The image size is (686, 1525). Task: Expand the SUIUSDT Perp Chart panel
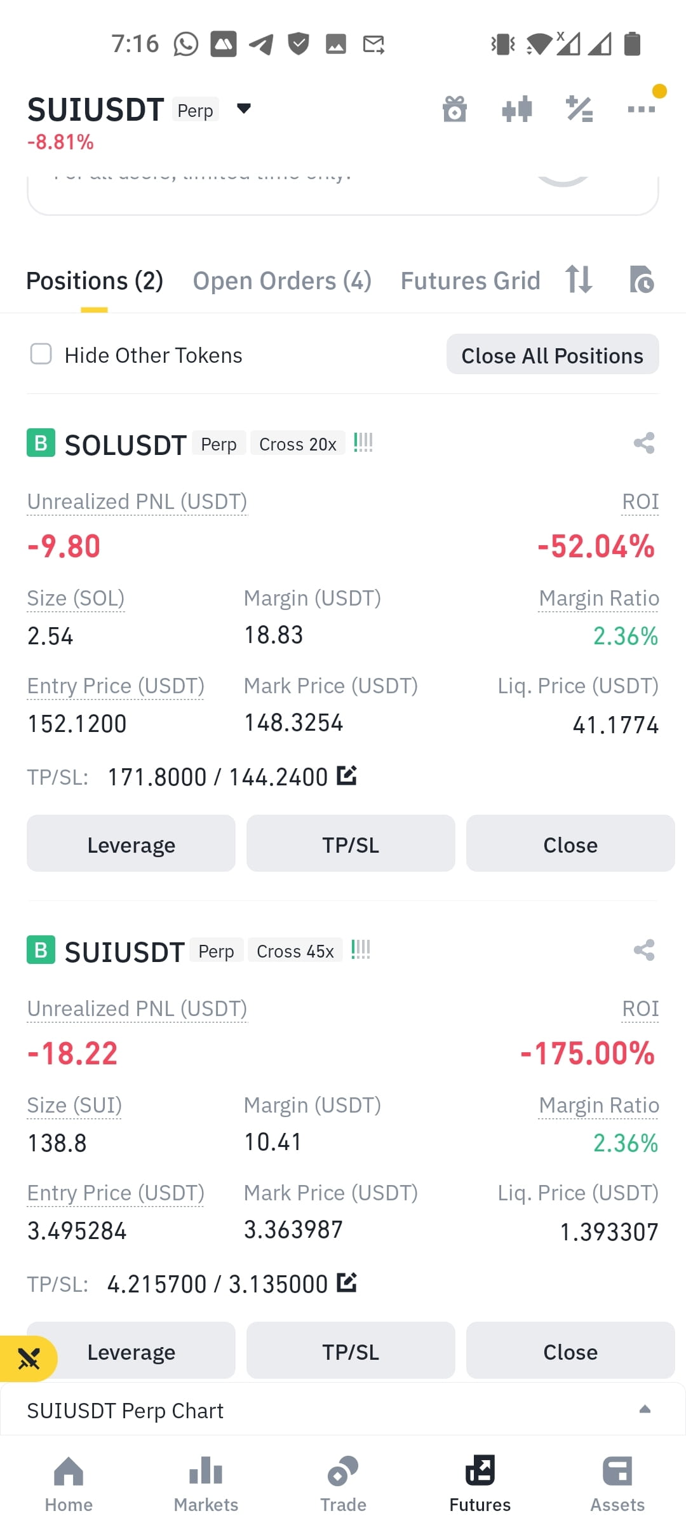click(x=343, y=1409)
